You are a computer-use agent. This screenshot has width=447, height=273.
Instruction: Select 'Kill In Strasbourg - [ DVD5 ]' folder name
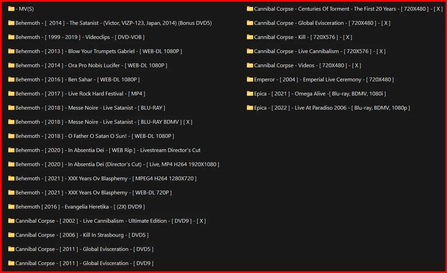click(82, 235)
